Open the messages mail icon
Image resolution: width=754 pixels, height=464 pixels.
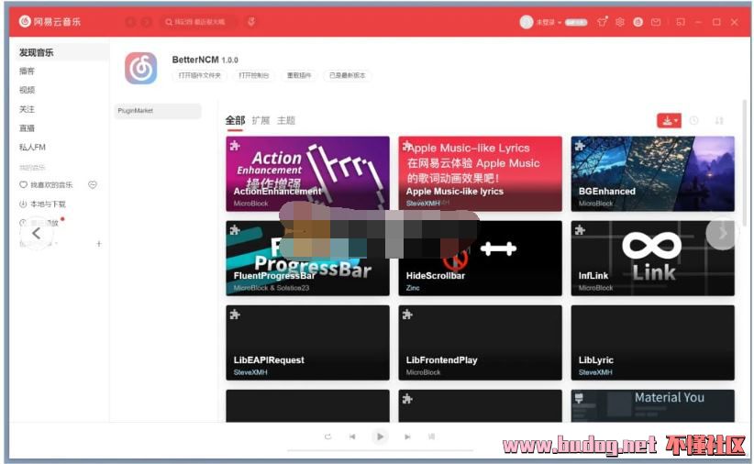coord(656,21)
